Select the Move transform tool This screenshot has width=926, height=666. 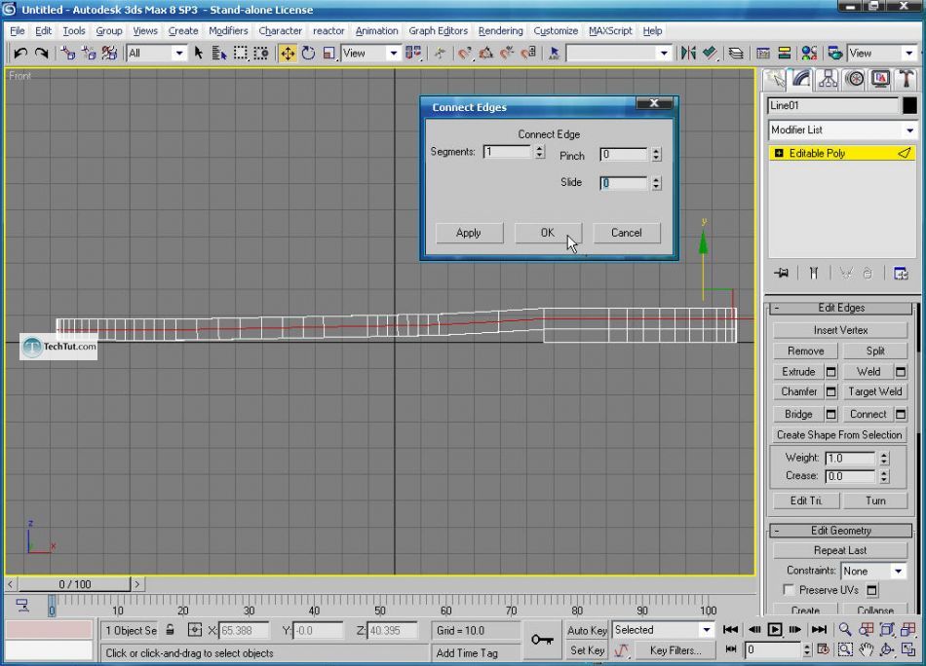click(x=288, y=54)
